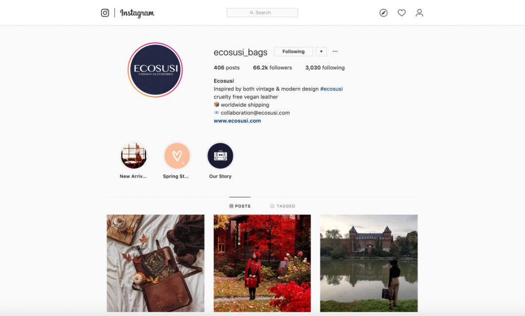Expand suggested accounts dropdown arrow
The image size is (525, 316).
coord(321,51)
